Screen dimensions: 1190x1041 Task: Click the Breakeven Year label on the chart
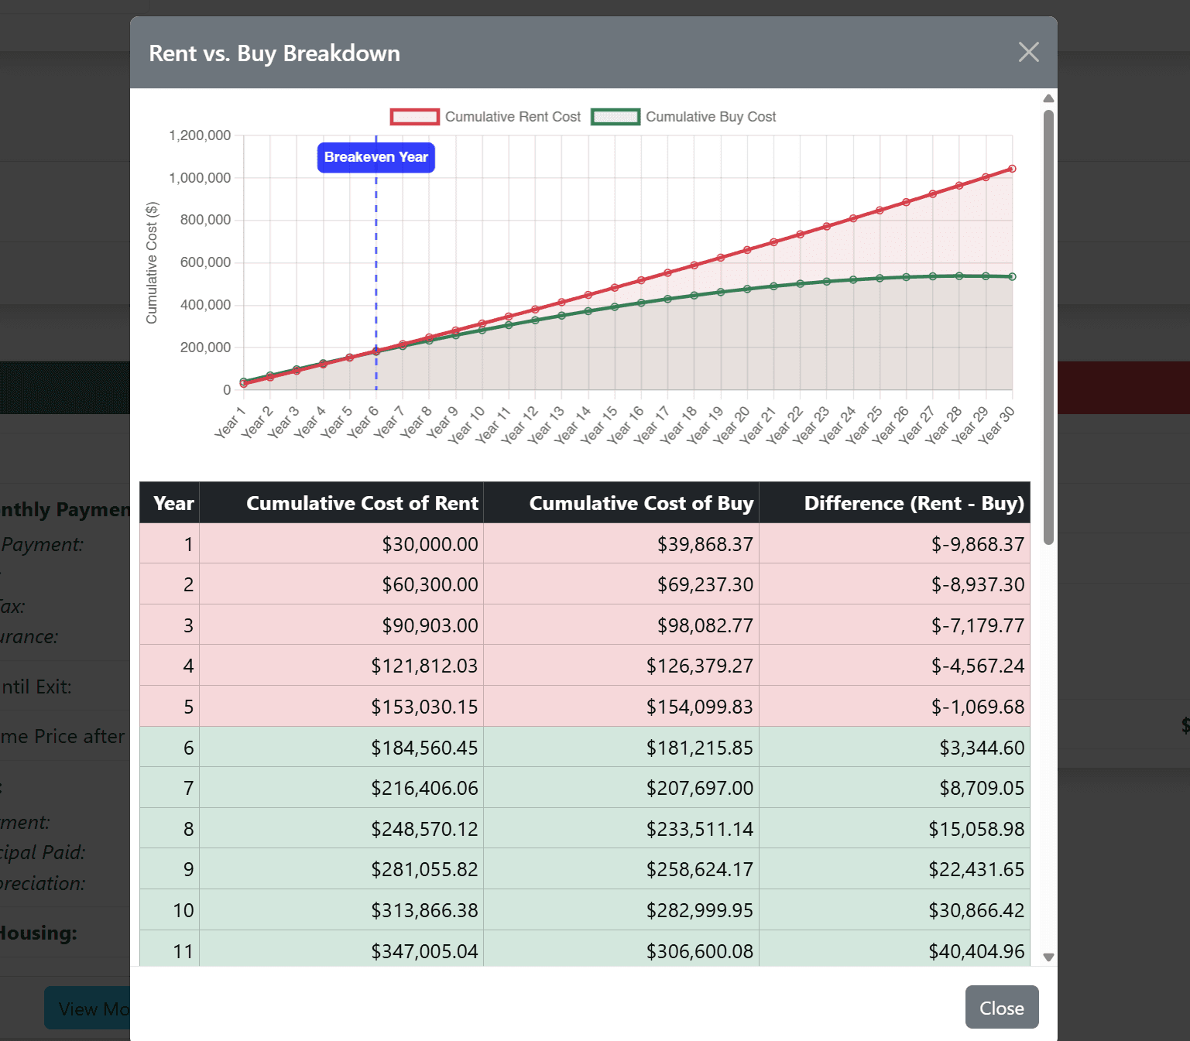tap(376, 157)
